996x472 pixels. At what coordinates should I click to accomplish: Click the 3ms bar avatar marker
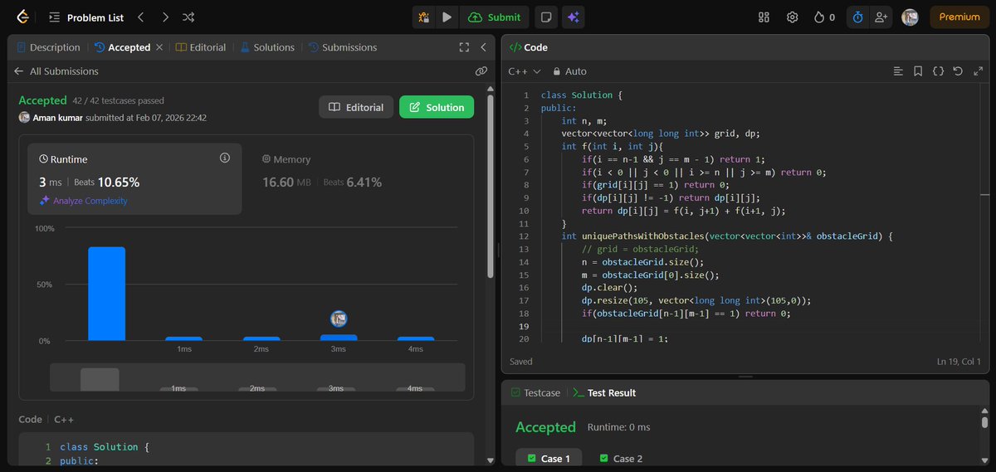[338, 318]
